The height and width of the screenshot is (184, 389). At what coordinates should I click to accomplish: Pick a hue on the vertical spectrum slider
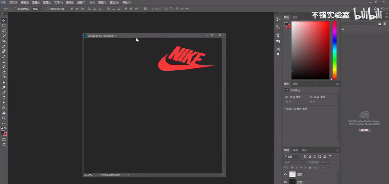tap(334, 50)
